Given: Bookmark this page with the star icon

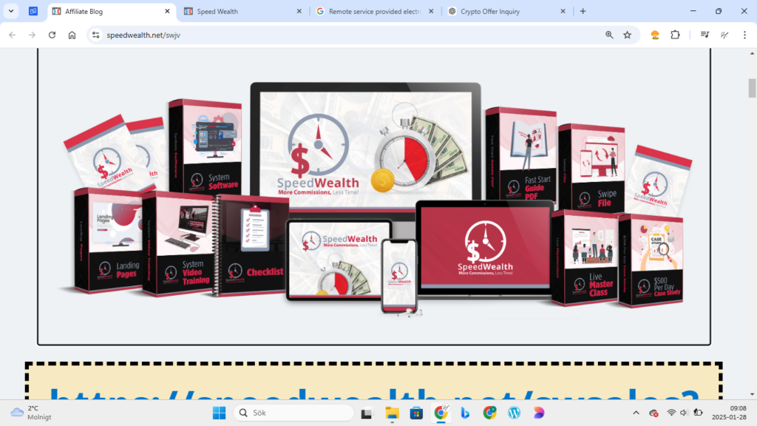Looking at the screenshot, I should pyautogui.click(x=627, y=35).
